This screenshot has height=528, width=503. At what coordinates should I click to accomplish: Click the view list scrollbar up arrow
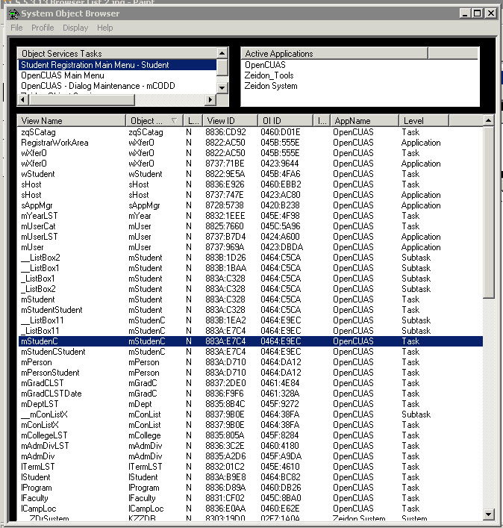489,120
